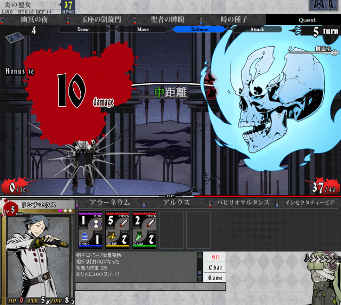This screenshot has height=305, width=341.
Task: Click the Move phase indicator
Action: [143, 29]
